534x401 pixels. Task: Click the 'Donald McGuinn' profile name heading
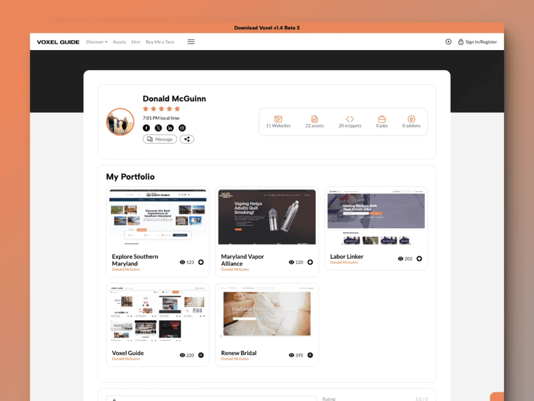point(174,99)
